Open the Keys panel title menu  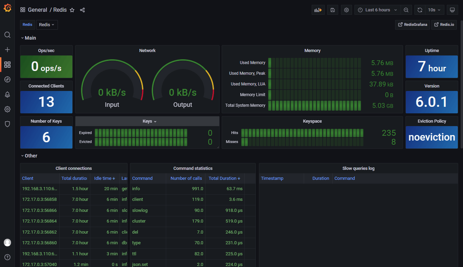150,121
